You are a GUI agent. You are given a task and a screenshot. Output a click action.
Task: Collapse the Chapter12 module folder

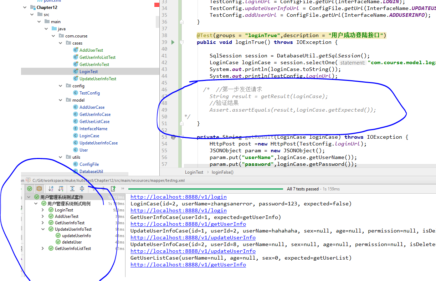pyautogui.click(x=25, y=7)
